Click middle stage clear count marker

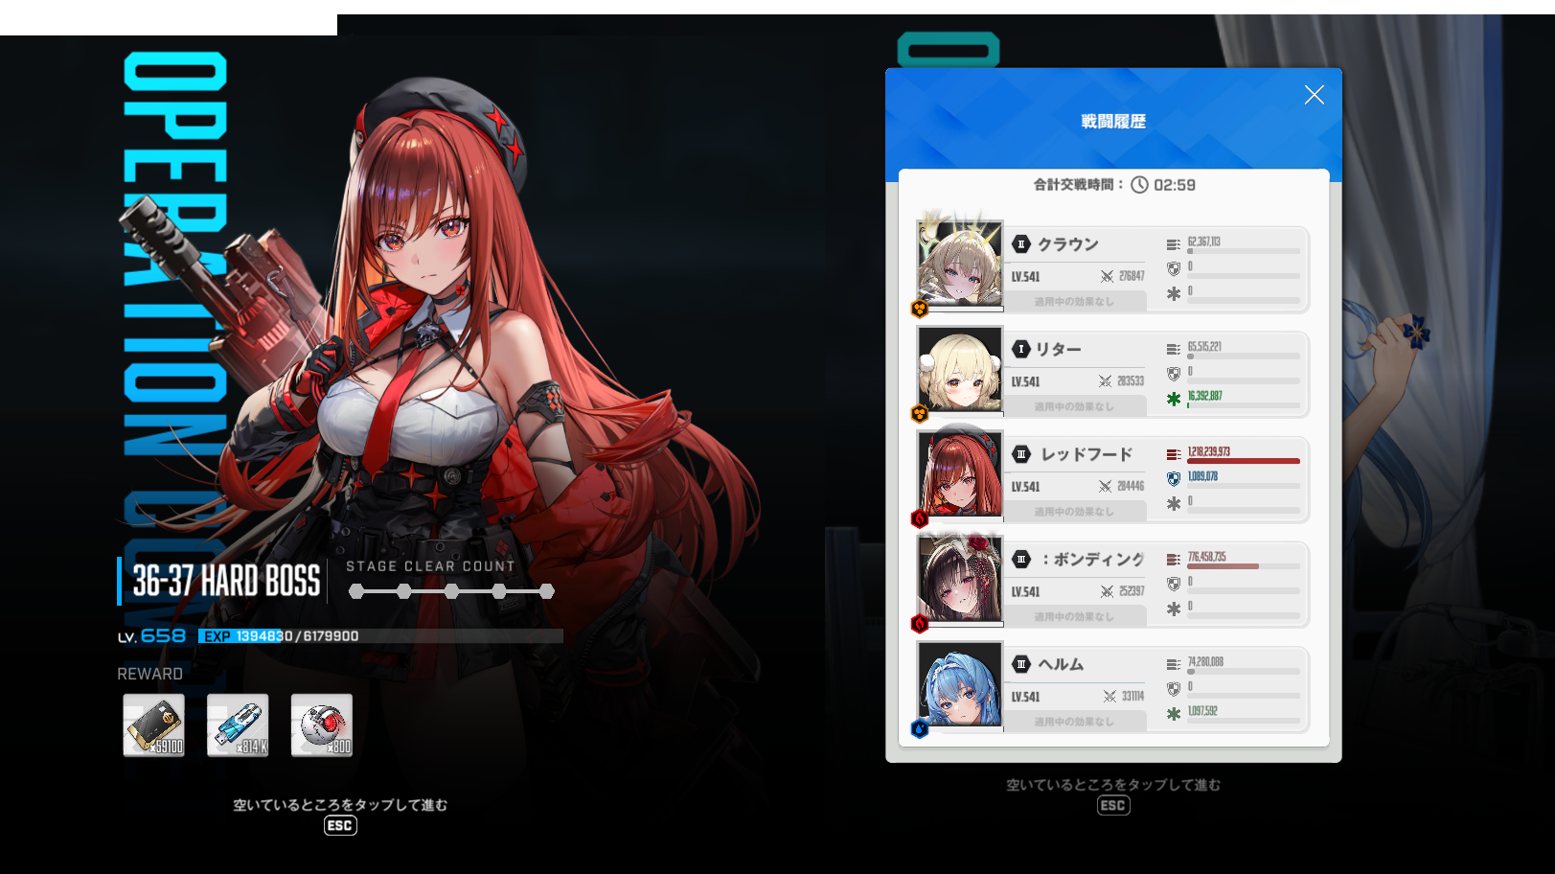tap(451, 591)
